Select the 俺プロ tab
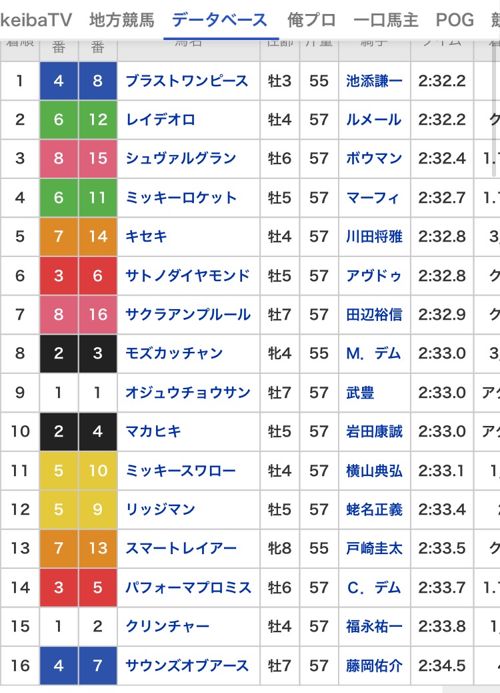Image resolution: width=500 pixels, height=693 pixels. coord(311,20)
